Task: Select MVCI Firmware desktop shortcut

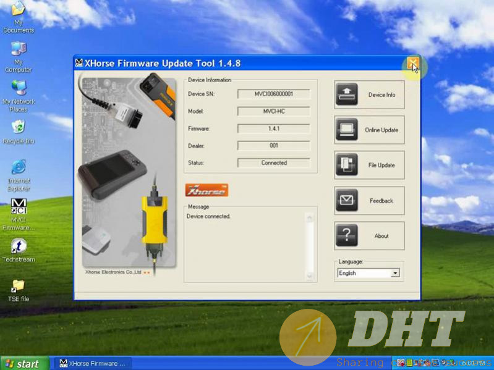Action: click(19, 215)
